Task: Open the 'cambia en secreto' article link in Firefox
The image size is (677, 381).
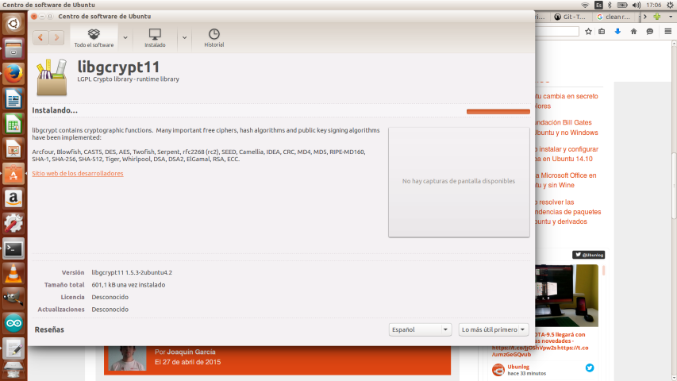Action: [x=567, y=101]
